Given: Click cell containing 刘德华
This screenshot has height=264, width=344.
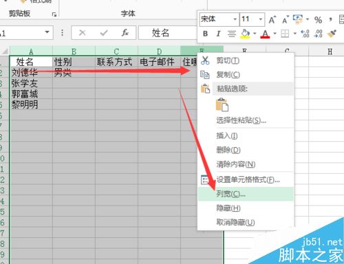Looking at the screenshot, I should coord(31,72).
